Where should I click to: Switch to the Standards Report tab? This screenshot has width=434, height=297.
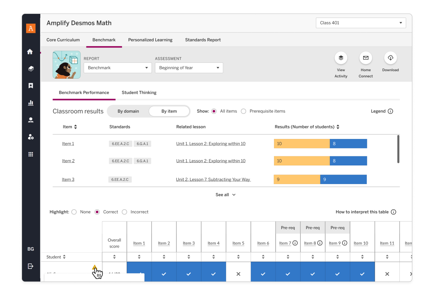tap(203, 40)
